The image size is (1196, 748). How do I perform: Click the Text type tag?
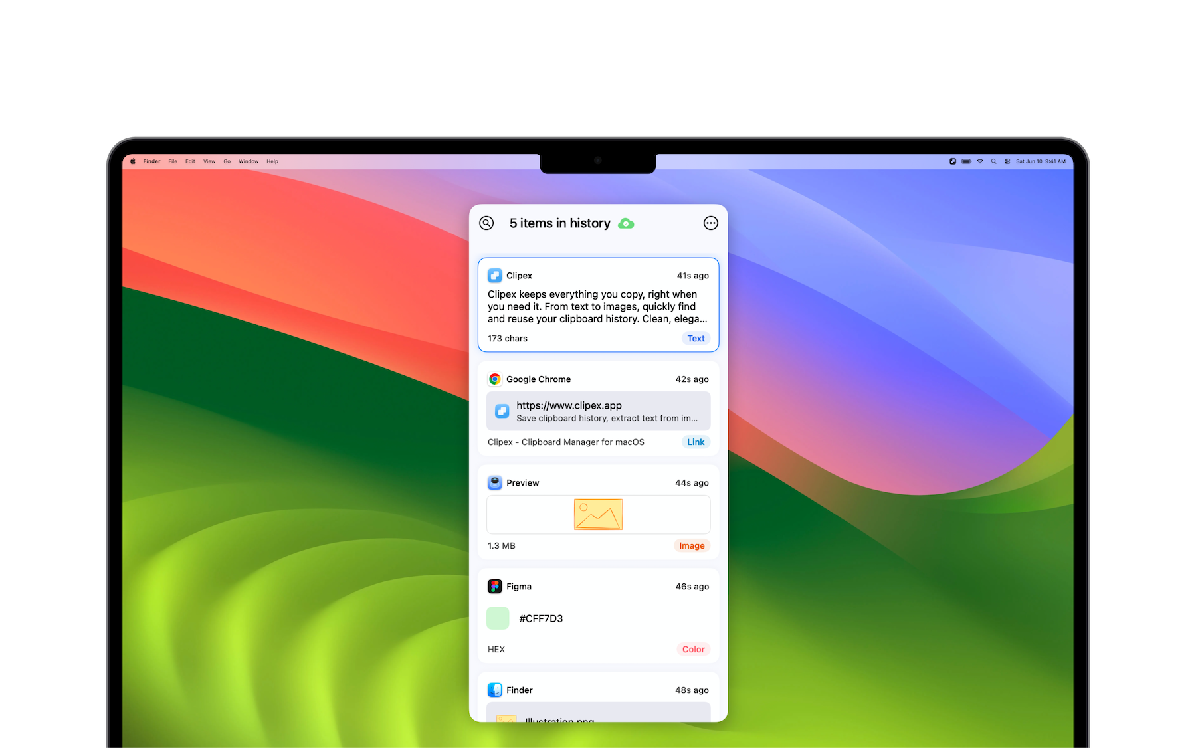tap(696, 339)
